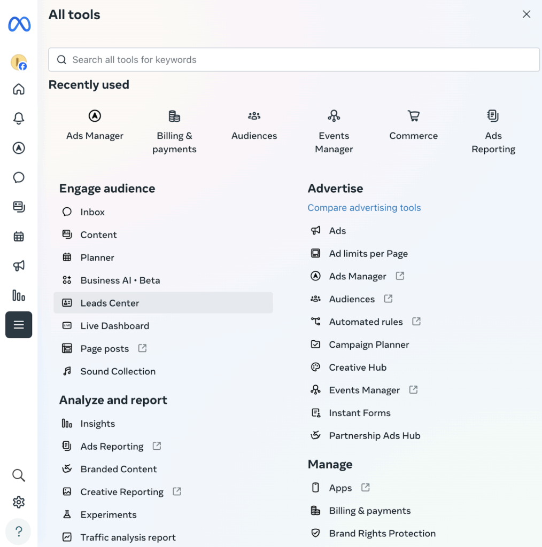Open Inbox chat bubble in sidebar
The width and height of the screenshot is (542, 547).
pos(19,177)
